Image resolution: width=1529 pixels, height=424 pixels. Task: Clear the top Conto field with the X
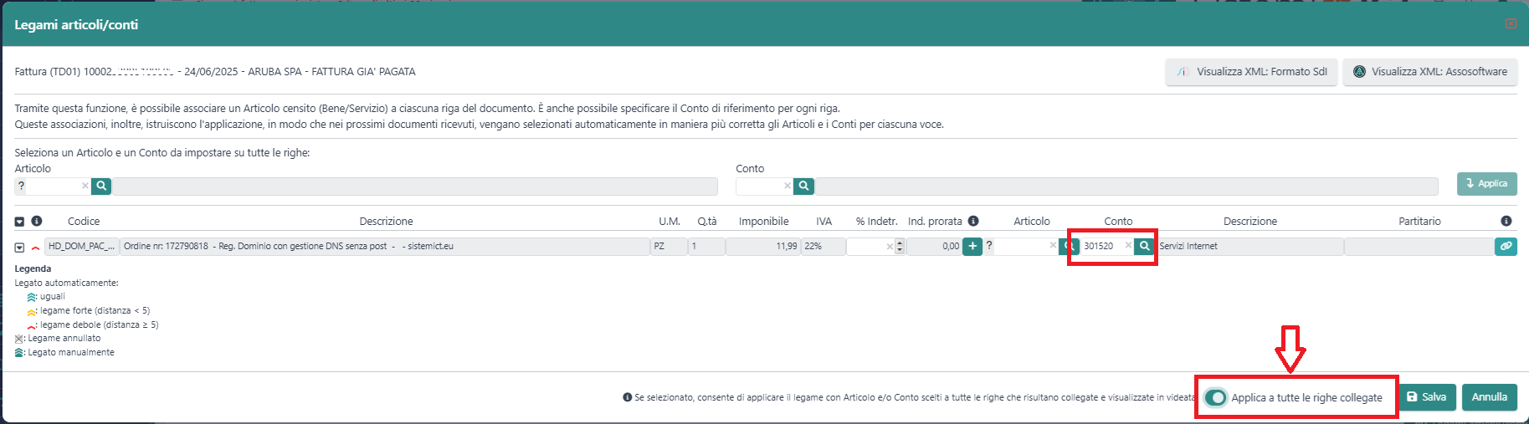click(787, 186)
